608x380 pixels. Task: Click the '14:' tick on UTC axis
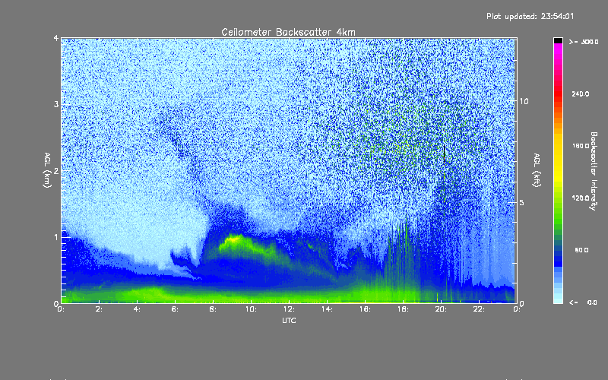(x=327, y=309)
